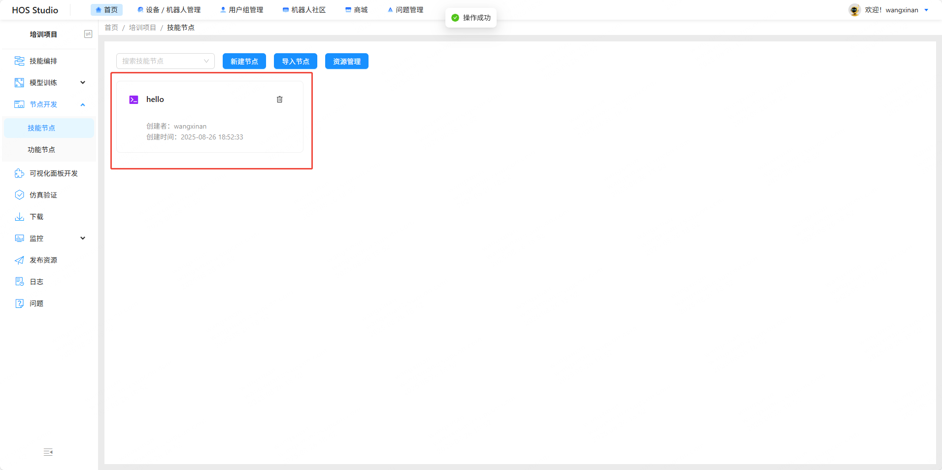The height and width of the screenshot is (470, 942).
Task: Click the 搜索技能节点 search field
Action: tap(162, 61)
